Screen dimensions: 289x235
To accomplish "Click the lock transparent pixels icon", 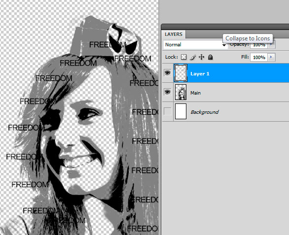I will (x=183, y=57).
